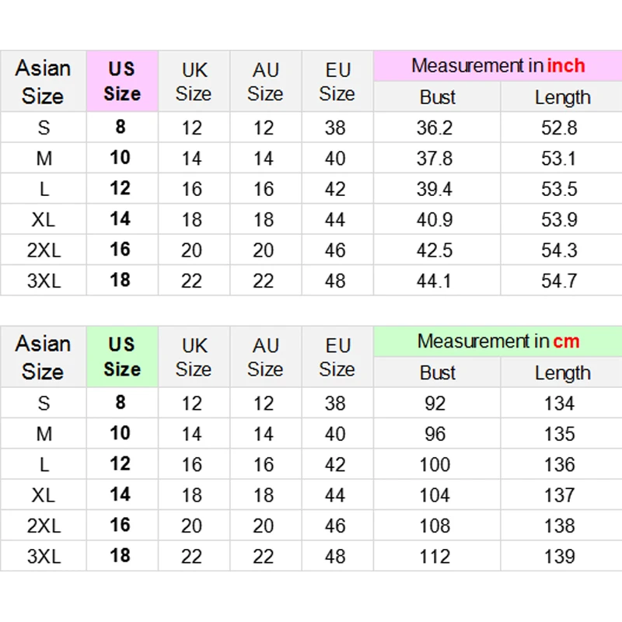Click the Bust header in the inch table
Screen dimensions: 622x622
[x=437, y=97]
